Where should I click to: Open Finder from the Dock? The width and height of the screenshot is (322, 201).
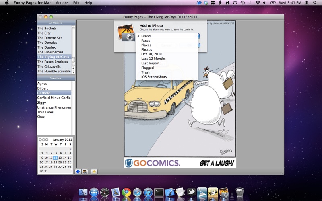point(83,193)
